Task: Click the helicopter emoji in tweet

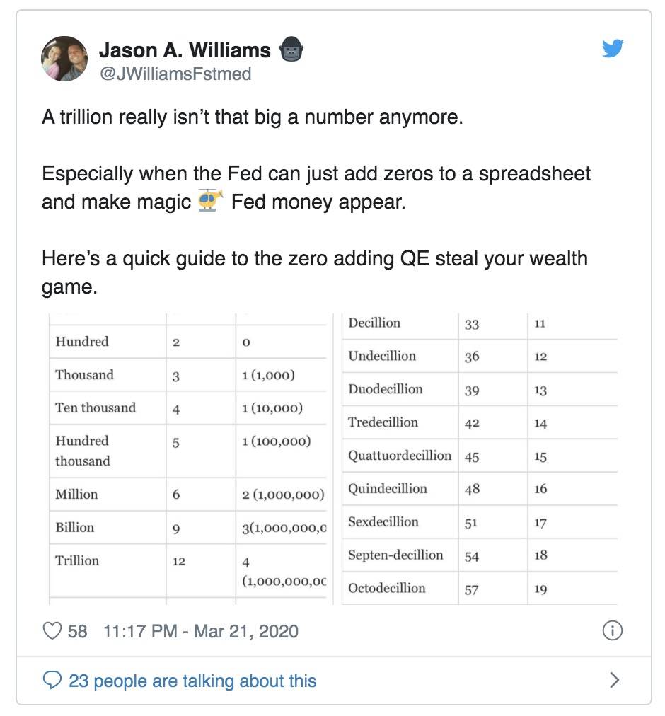Action: pos(211,200)
